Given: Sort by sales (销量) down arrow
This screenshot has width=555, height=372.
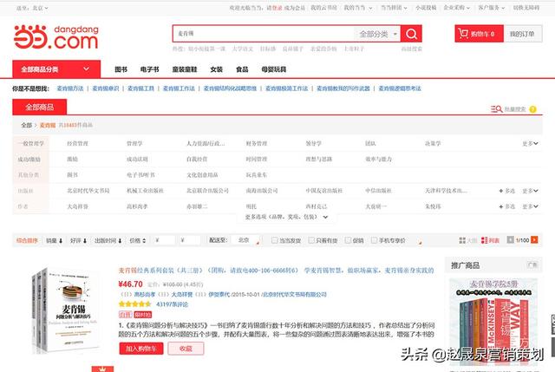Looking at the screenshot, I should (x=61, y=241).
